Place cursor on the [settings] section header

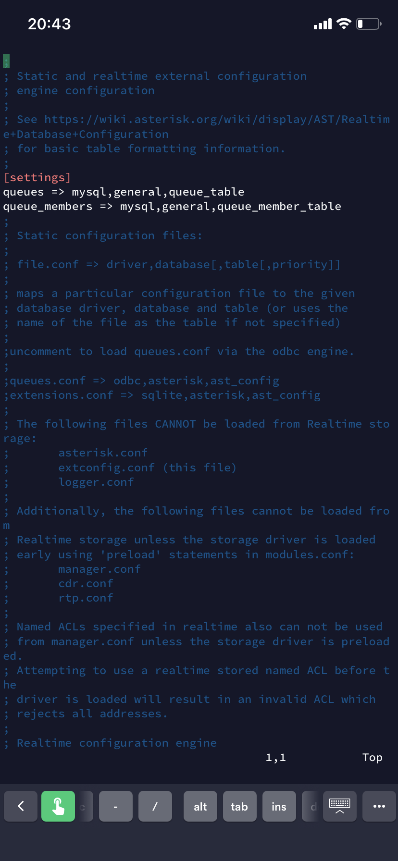tap(37, 178)
